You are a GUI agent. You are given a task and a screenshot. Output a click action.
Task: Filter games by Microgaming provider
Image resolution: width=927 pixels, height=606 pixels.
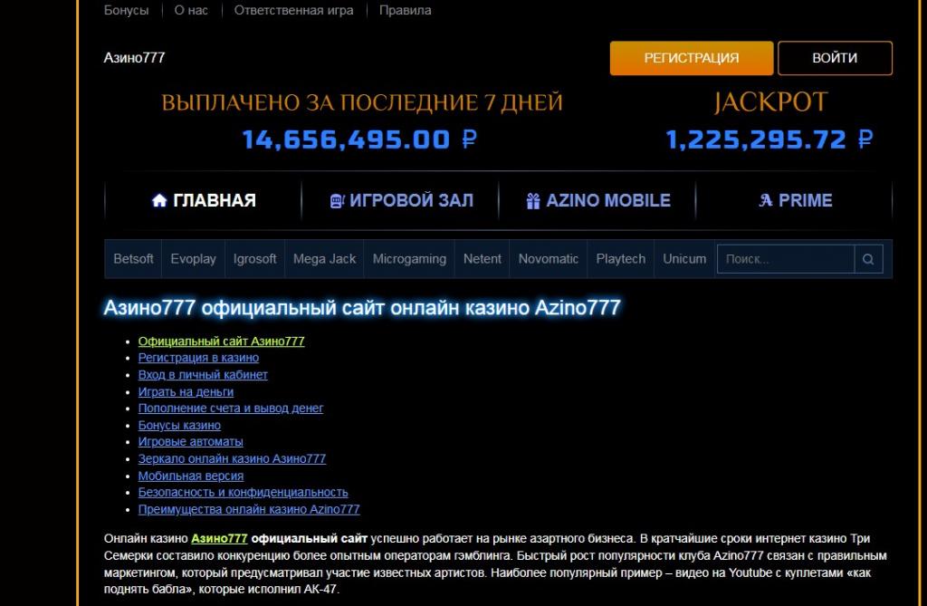tap(409, 259)
